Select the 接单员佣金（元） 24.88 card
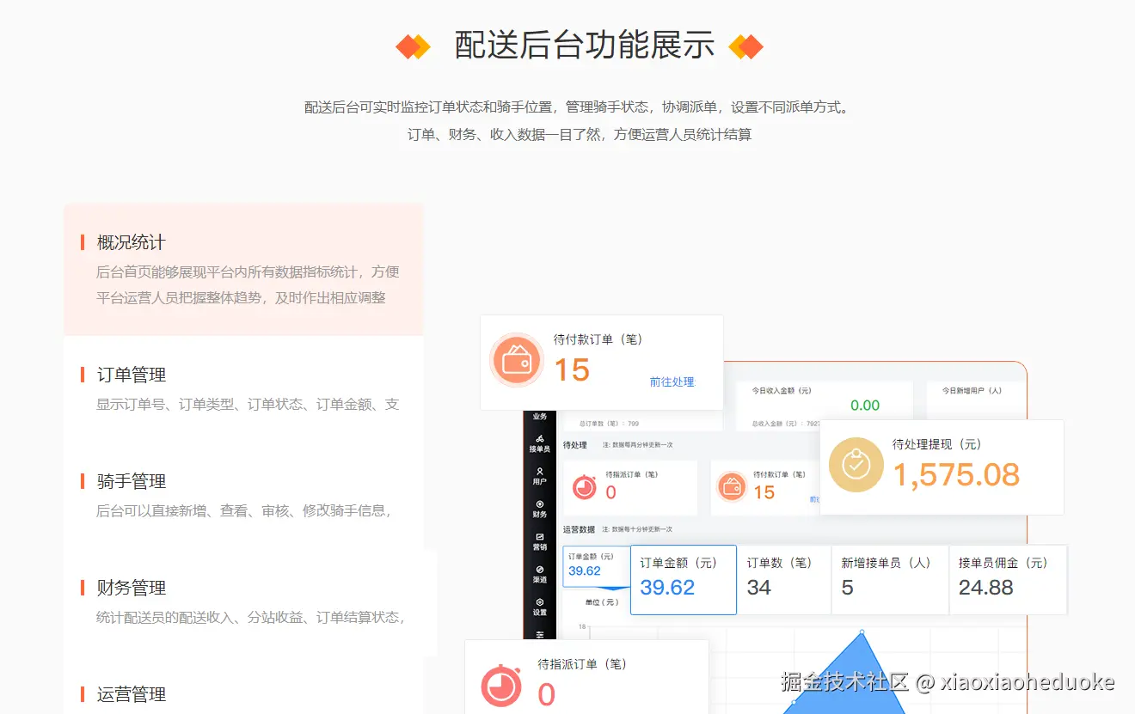This screenshot has height=714, width=1135. click(1008, 580)
